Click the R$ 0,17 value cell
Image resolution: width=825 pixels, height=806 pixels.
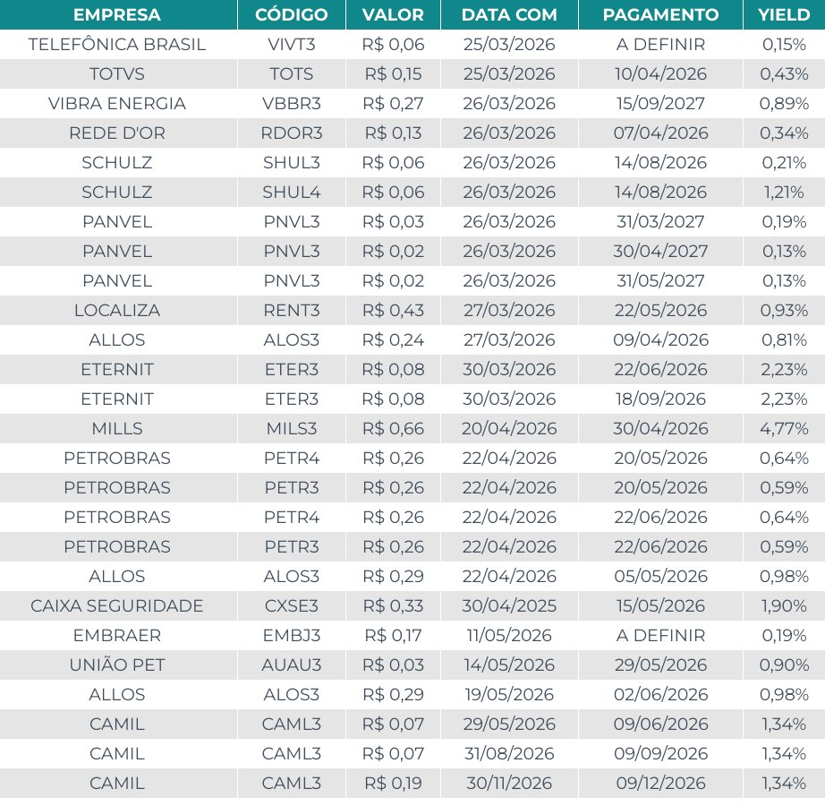point(393,635)
